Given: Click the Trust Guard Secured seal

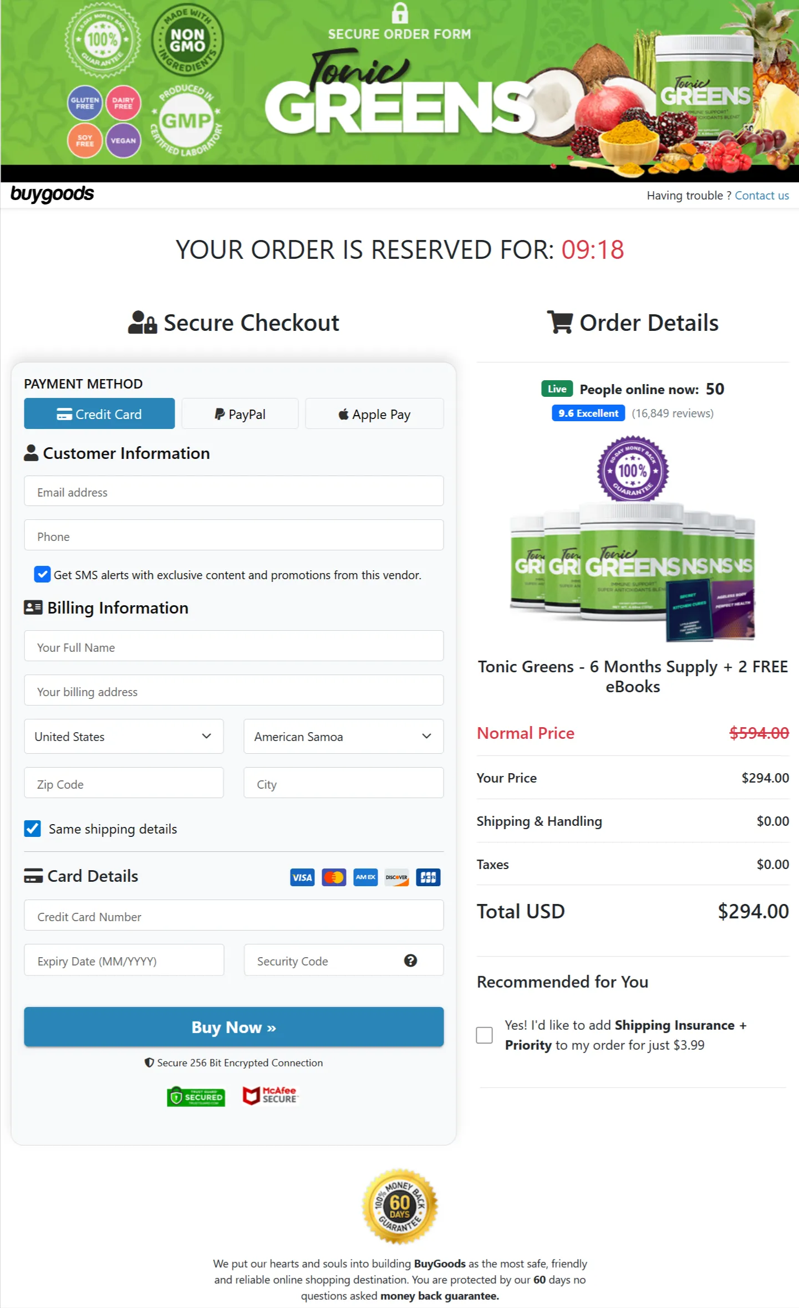Looking at the screenshot, I should point(196,1096).
